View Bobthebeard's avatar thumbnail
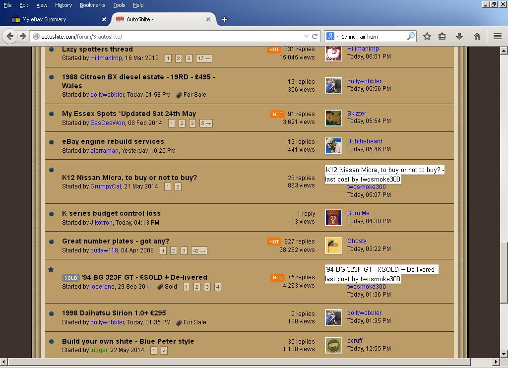Image resolution: width=508 pixels, height=368 pixels. click(333, 146)
